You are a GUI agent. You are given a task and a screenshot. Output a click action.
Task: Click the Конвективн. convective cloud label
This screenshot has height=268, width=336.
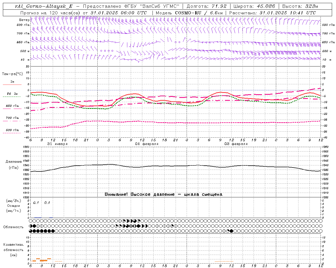tap(13, 245)
